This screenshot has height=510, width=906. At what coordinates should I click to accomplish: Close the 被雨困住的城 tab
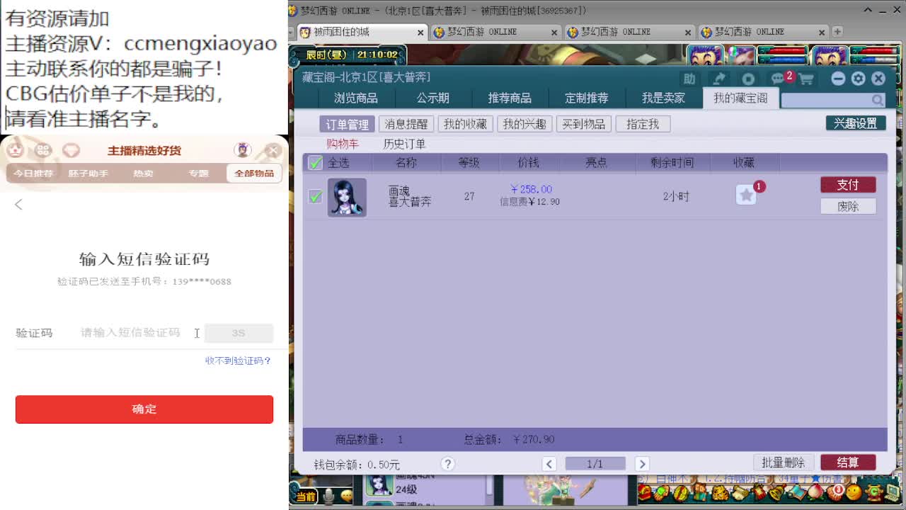(421, 33)
